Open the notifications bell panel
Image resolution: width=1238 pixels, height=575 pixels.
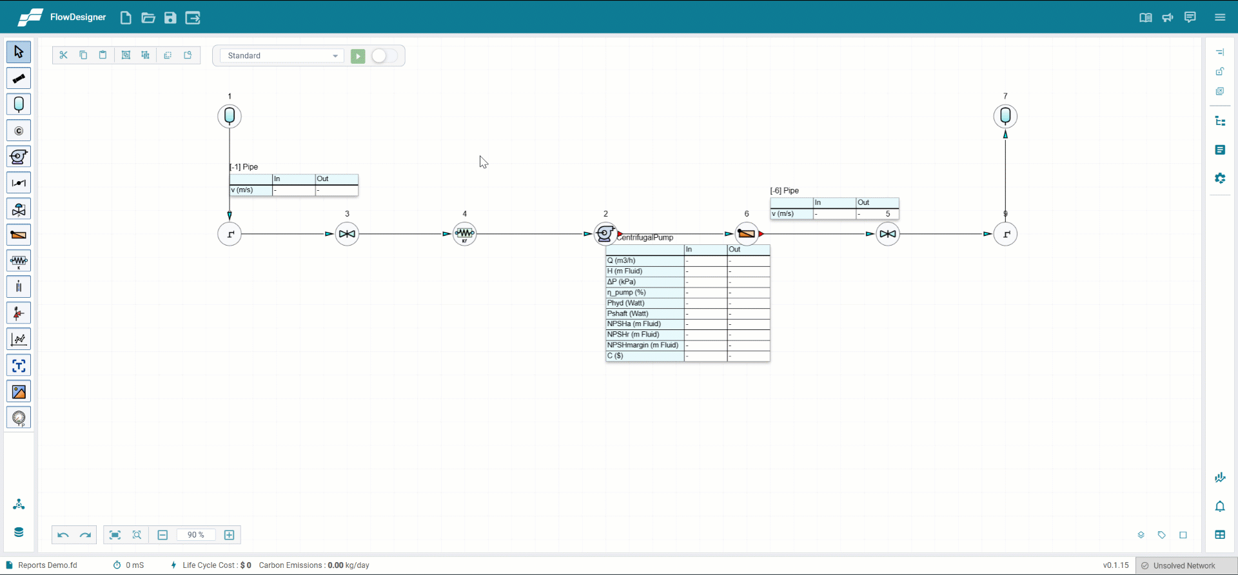click(x=1220, y=507)
